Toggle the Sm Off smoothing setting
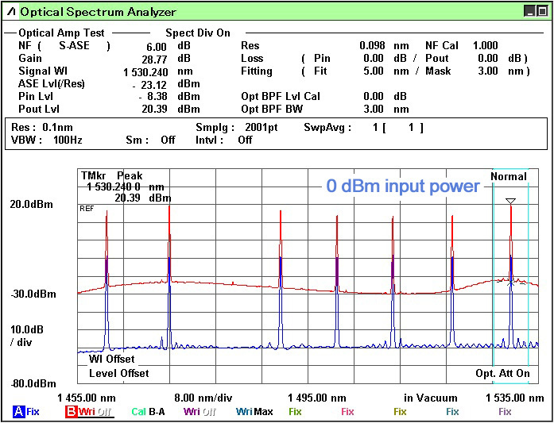 point(149,140)
